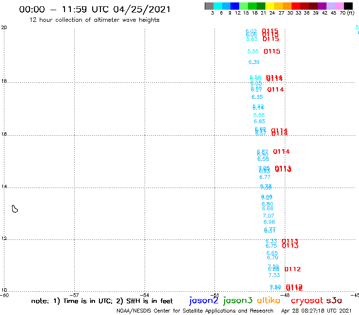Click the wave height value 6.39
Viewport: 359px width, 315px height.
pyautogui.click(x=254, y=62)
